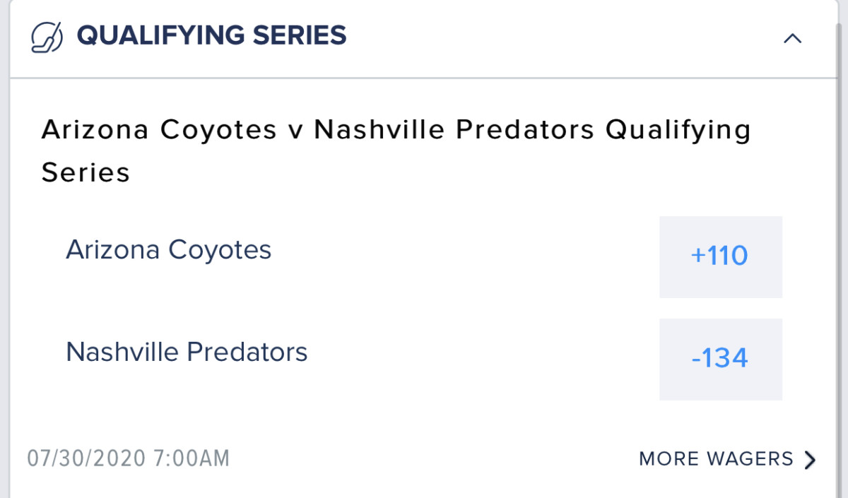Pick the -134 odds box

pyautogui.click(x=720, y=359)
